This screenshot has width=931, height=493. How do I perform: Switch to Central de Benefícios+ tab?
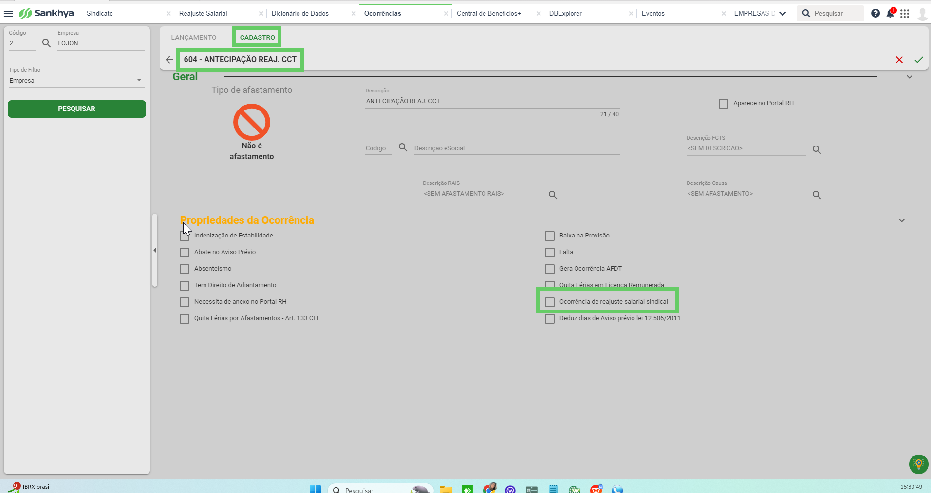pos(489,14)
